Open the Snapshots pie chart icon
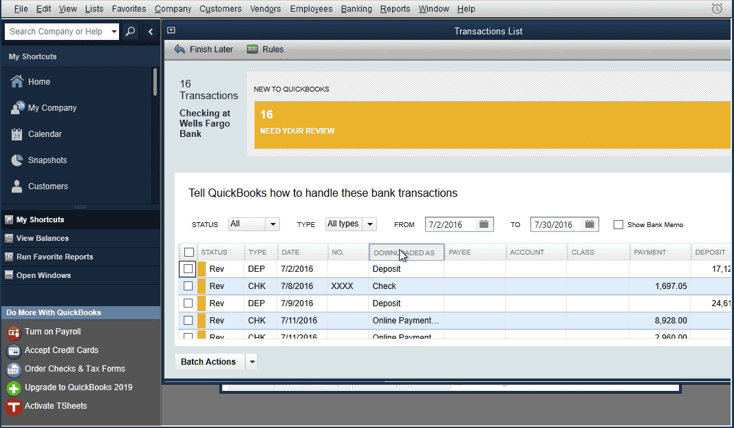 click(x=17, y=160)
